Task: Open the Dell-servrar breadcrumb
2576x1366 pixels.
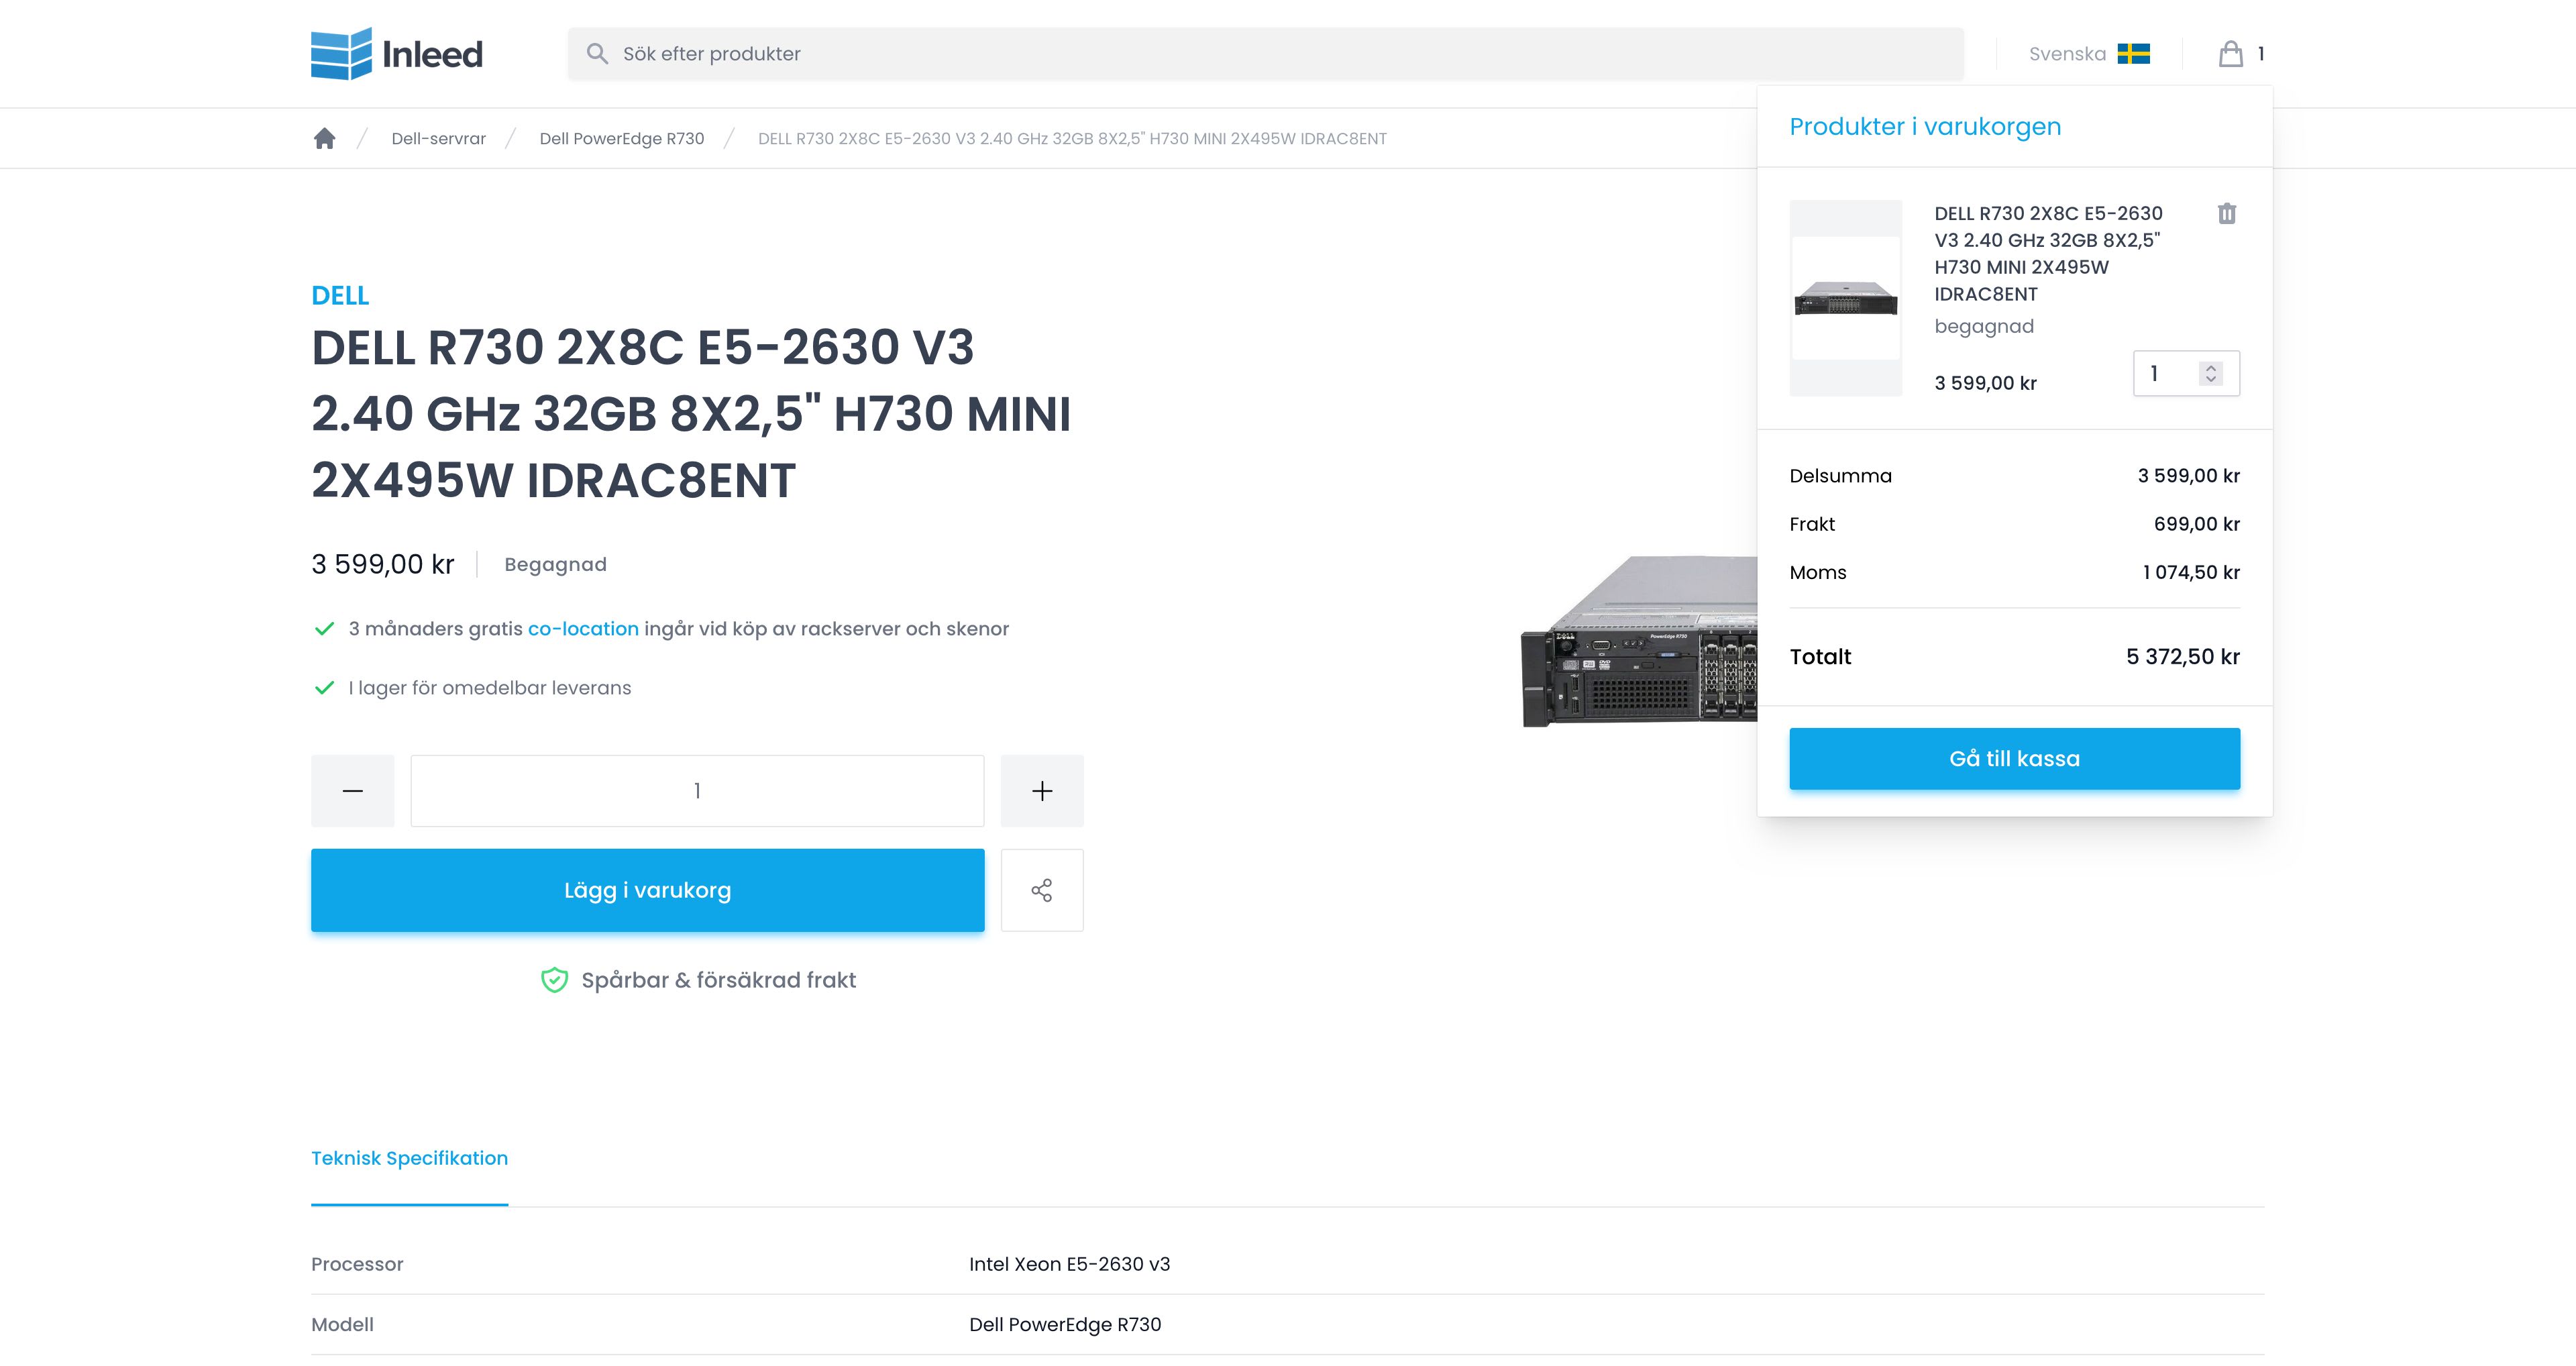Action: pyautogui.click(x=438, y=139)
